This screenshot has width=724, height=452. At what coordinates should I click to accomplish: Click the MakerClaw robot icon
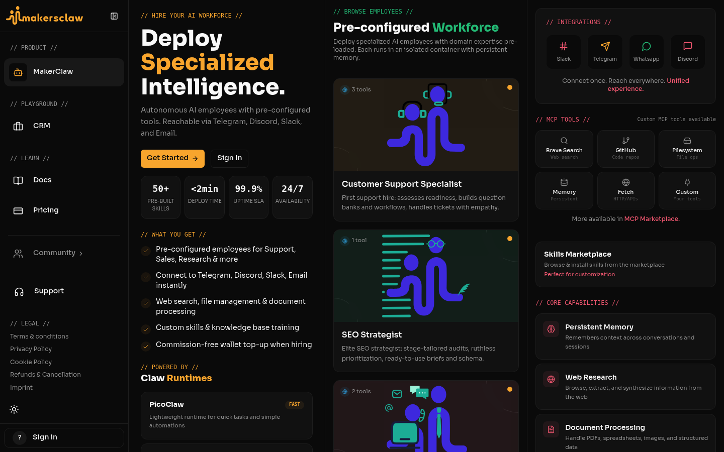coord(18,72)
